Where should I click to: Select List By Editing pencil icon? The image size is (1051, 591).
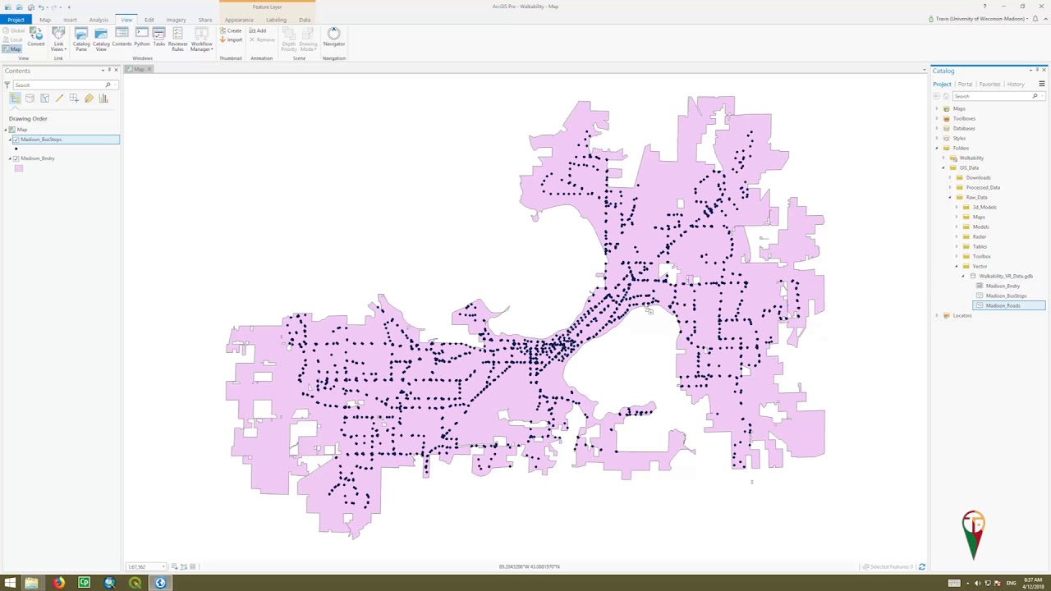point(59,98)
